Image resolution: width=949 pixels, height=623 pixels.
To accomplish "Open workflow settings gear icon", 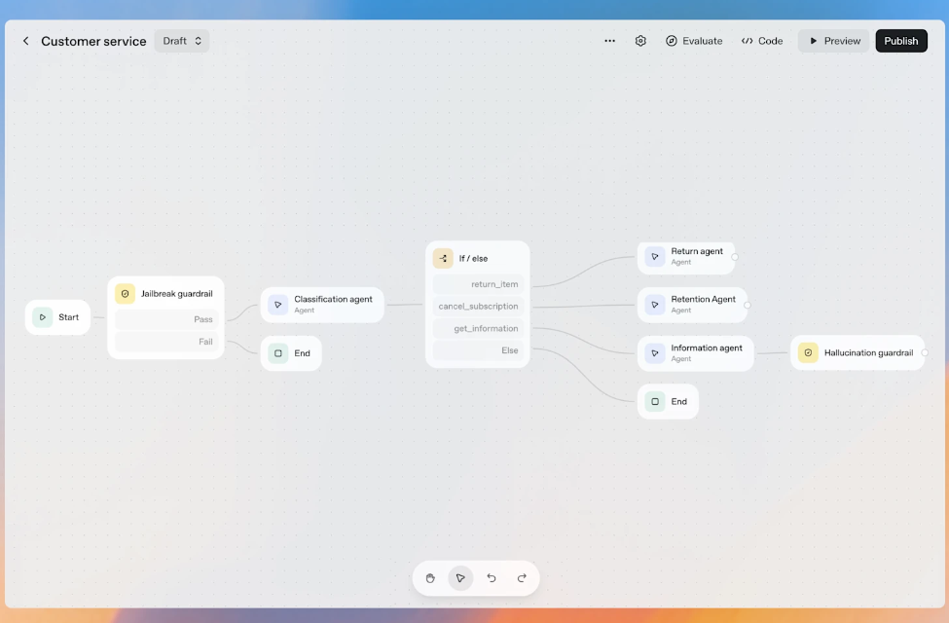I will [x=640, y=41].
